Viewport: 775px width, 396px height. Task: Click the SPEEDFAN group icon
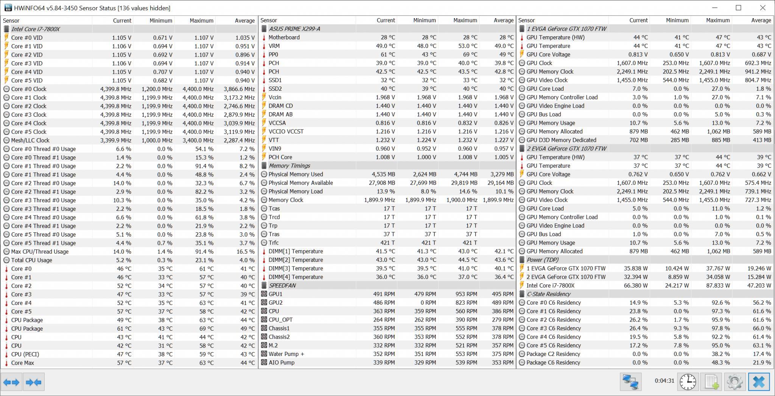[264, 285]
